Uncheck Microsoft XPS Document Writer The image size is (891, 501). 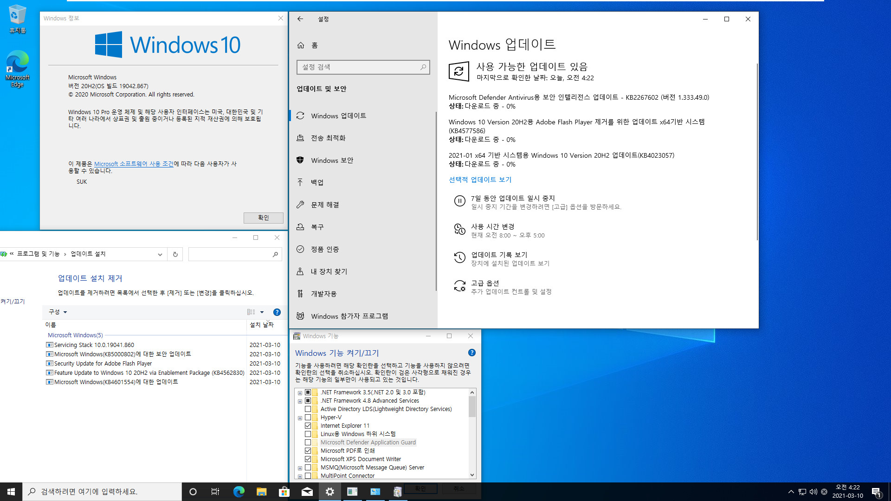(x=308, y=459)
